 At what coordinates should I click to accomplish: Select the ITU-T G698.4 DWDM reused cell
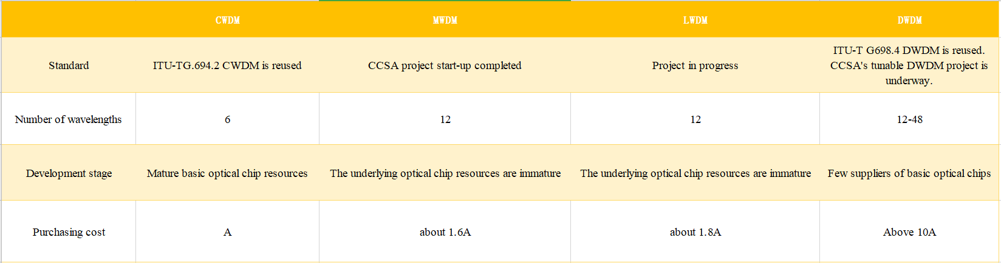(909, 65)
